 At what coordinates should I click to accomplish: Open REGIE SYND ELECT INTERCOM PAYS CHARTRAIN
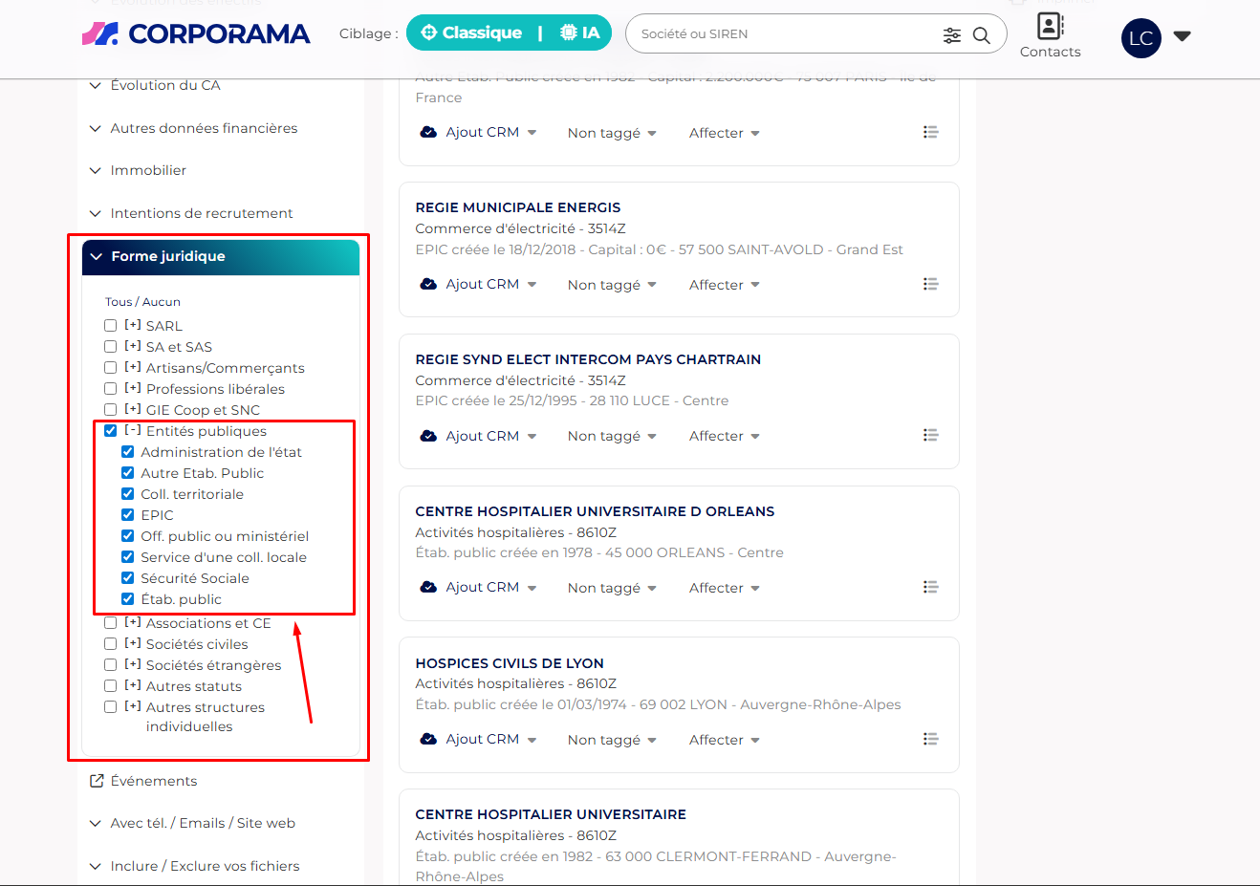tap(588, 359)
